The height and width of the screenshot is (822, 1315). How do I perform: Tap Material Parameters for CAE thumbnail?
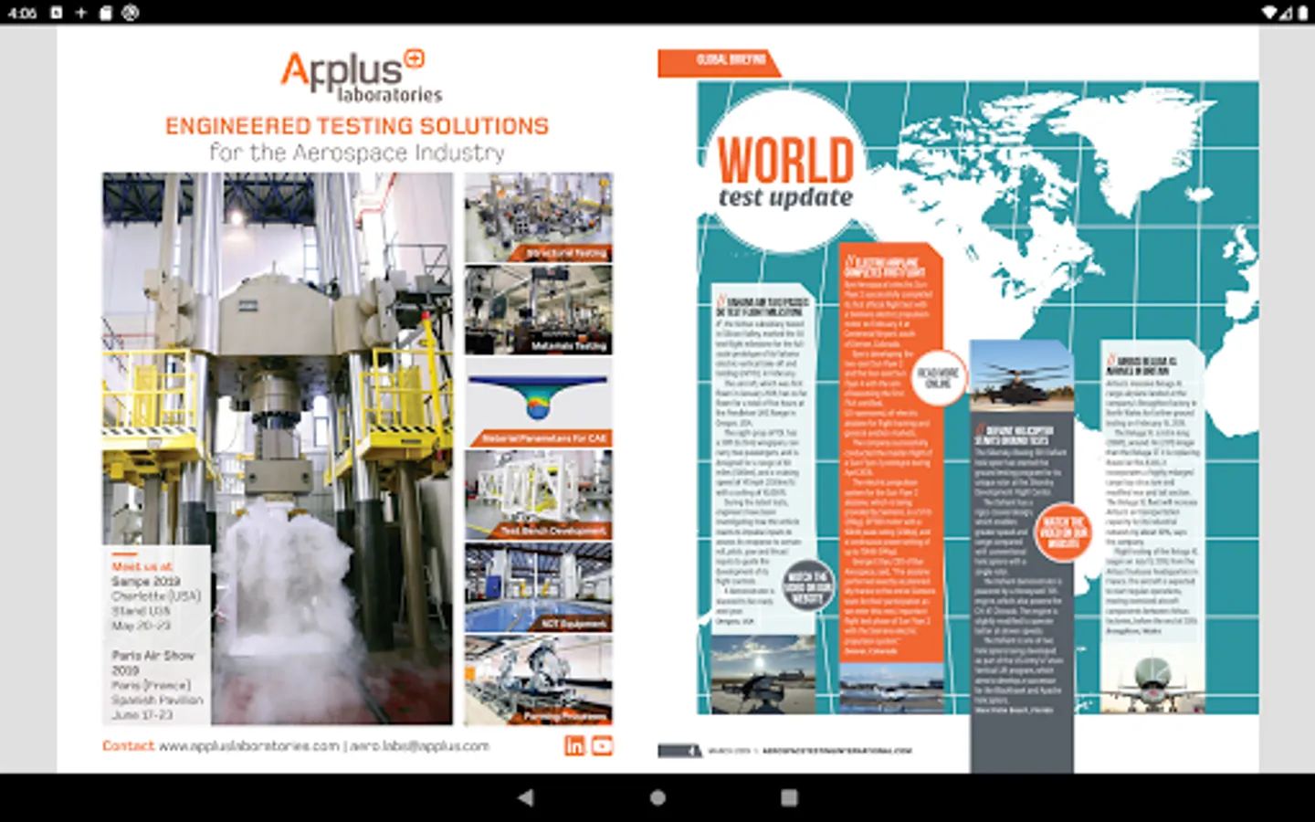click(x=538, y=404)
